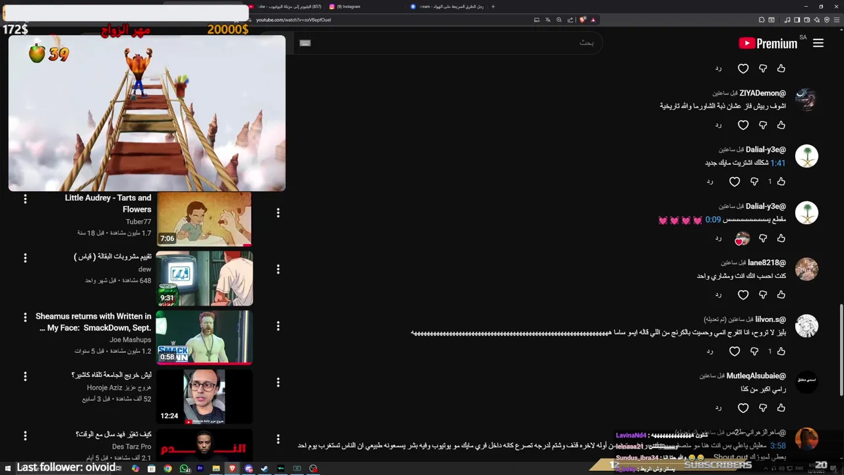Open the on-screen keyboard icon in search
The width and height of the screenshot is (844, 475).
coord(305,43)
